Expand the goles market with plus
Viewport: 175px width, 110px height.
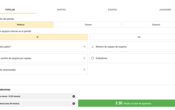(84, 47)
